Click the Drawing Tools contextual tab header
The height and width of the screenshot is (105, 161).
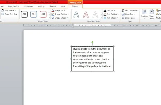(75, 2)
